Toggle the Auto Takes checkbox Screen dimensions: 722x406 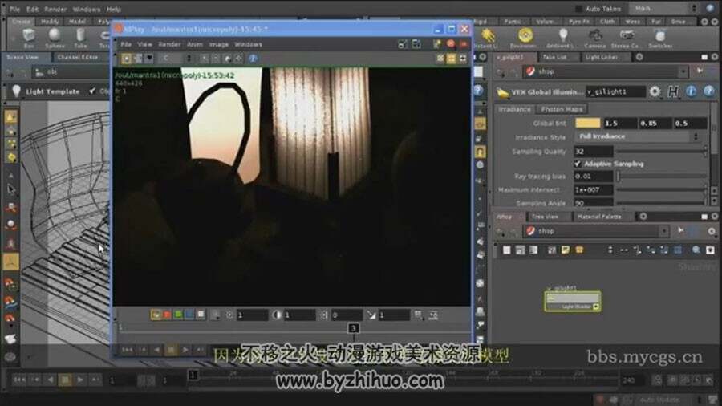(x=578, y=9)
